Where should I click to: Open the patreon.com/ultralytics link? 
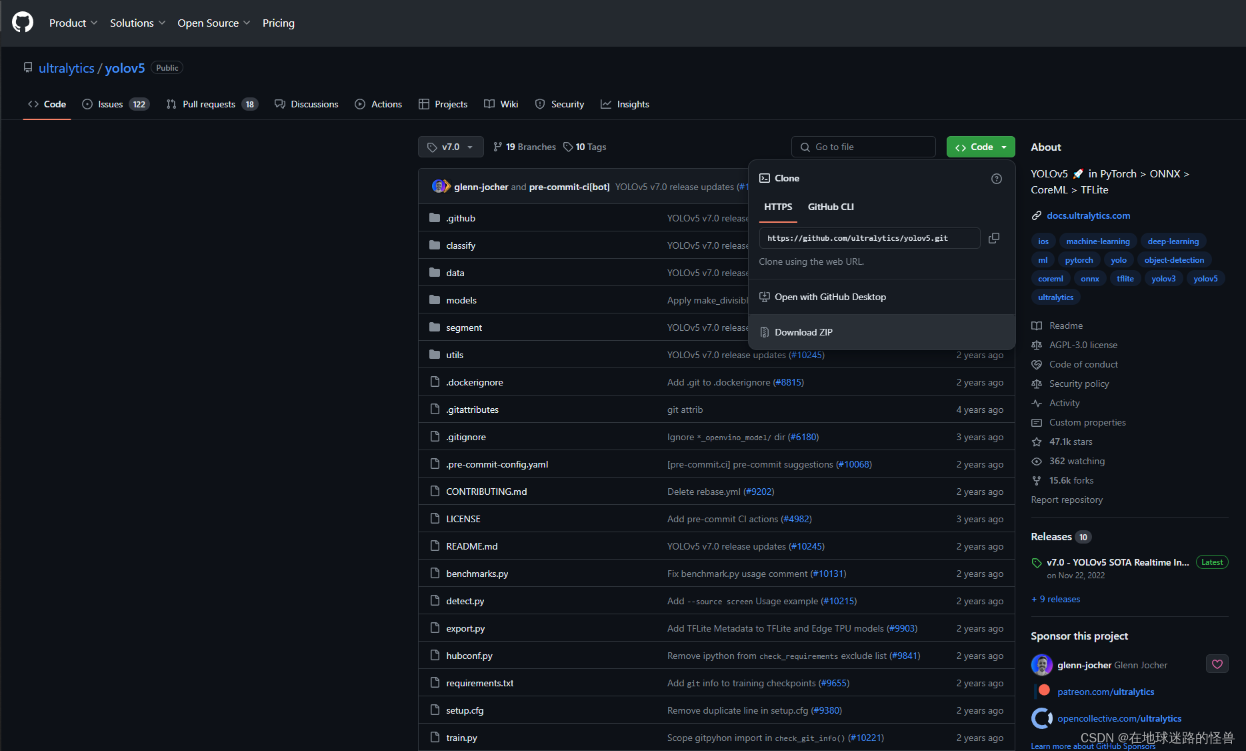pos(1105,692)
